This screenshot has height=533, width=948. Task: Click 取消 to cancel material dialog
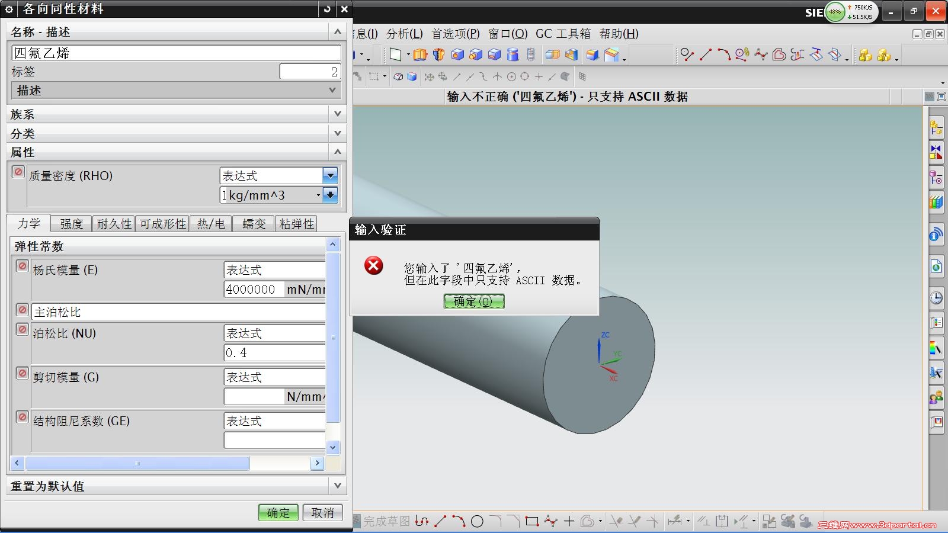tap(323, 512)
